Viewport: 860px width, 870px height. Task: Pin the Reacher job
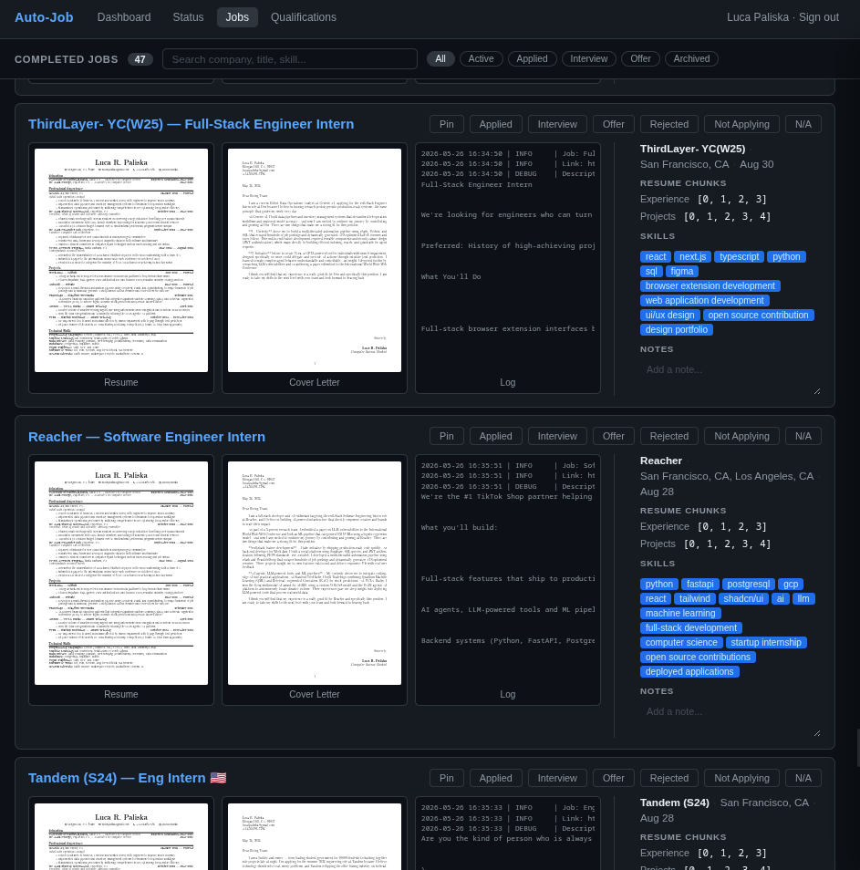click(x=447, y=436)
